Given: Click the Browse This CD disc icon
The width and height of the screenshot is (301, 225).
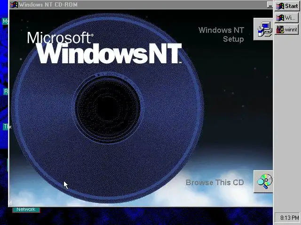Looking at the screenshot, I should 263,181.
